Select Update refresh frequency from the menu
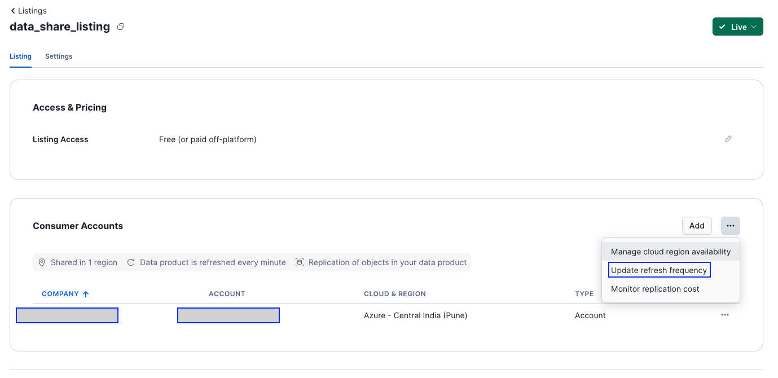Viewport: 778px width, 378px height. [x=659, y=270]
